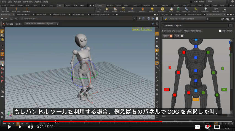Click the right green IK control button
This screenshot has width=235, height=131.
tap(224, 90)
